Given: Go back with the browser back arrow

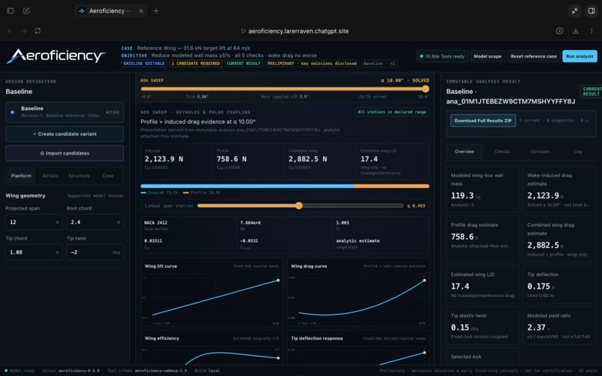Looking at the screenshot, I should (10, 31).
